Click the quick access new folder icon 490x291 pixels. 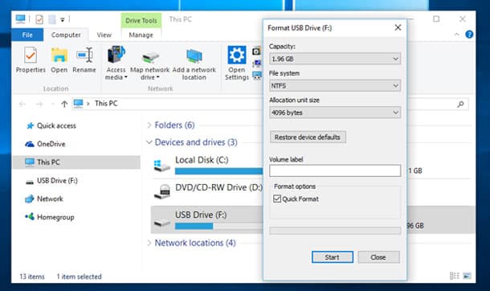[x=52, y=19]
